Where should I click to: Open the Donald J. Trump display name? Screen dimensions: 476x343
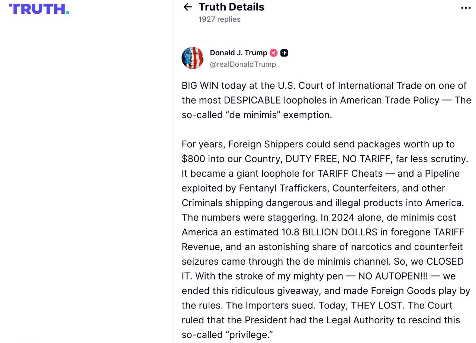coord(238,53)
